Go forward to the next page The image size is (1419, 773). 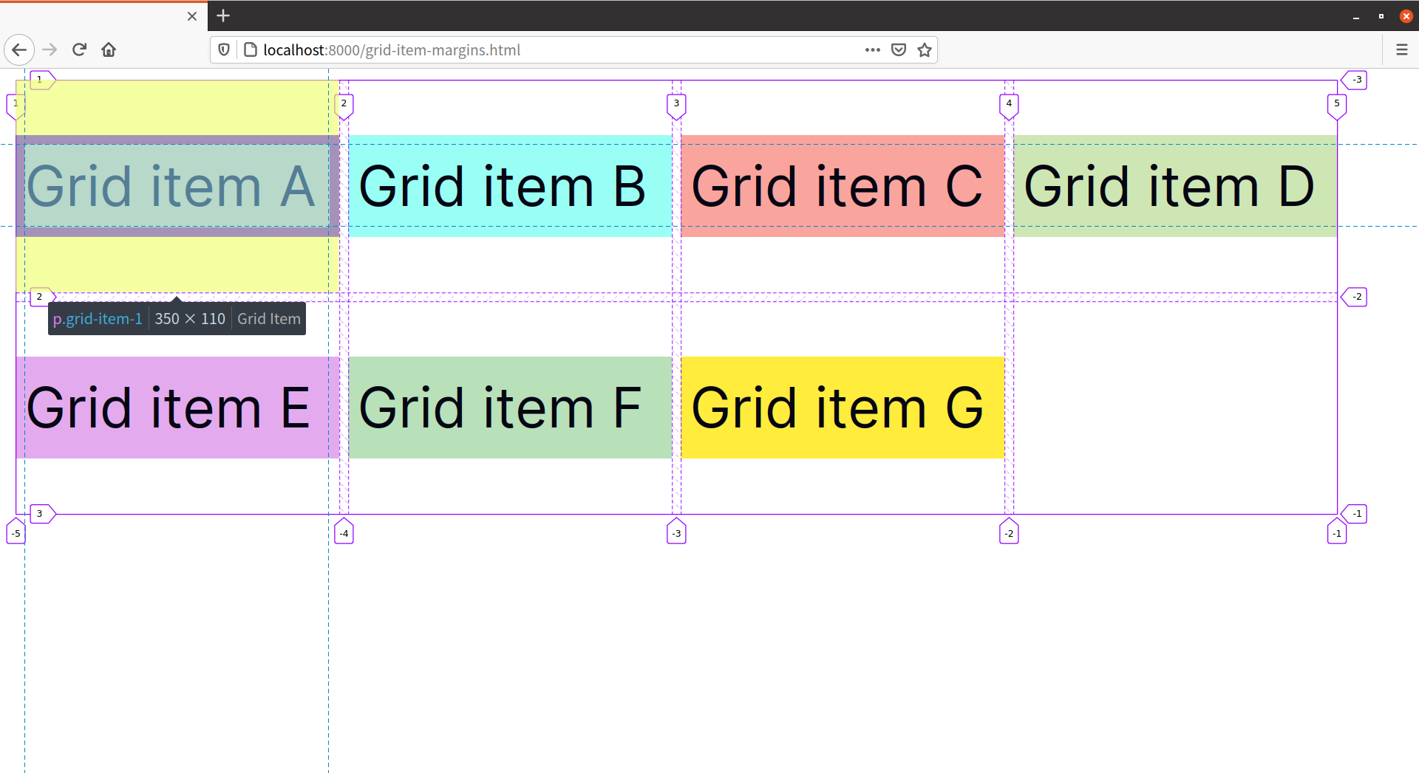pos(50,49)
